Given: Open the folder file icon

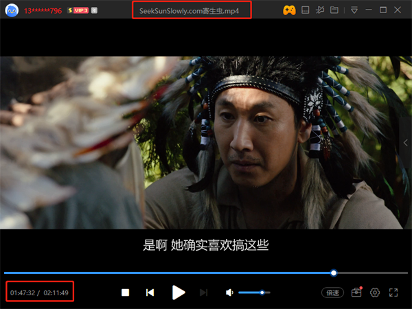Looking at the screenshot, I should click(x=334, y=10).
